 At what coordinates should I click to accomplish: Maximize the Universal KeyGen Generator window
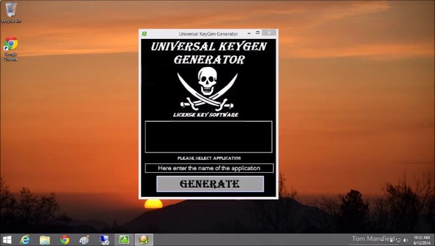(257, 33)
